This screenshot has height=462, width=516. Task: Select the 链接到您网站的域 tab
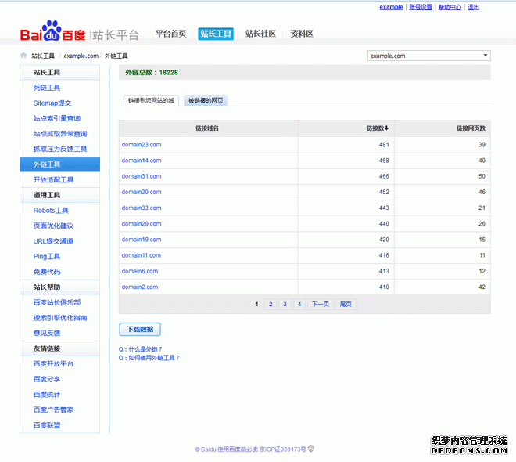point(152,101)
